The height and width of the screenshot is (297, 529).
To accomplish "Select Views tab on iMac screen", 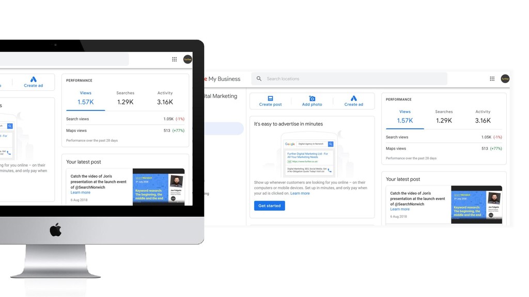I will pos(85,98).
